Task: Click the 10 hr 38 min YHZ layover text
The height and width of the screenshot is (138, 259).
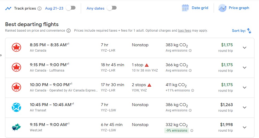Action: point(145,70)
